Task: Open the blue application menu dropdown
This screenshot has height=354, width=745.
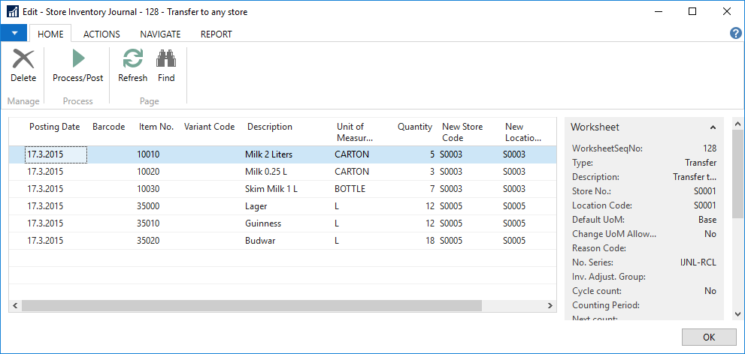Action: click(14, 34)
